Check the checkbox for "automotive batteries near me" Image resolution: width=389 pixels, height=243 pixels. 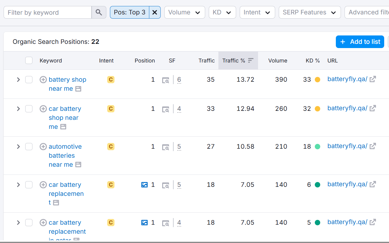29,147
